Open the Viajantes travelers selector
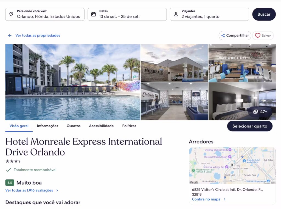 (x=209, y=14)
